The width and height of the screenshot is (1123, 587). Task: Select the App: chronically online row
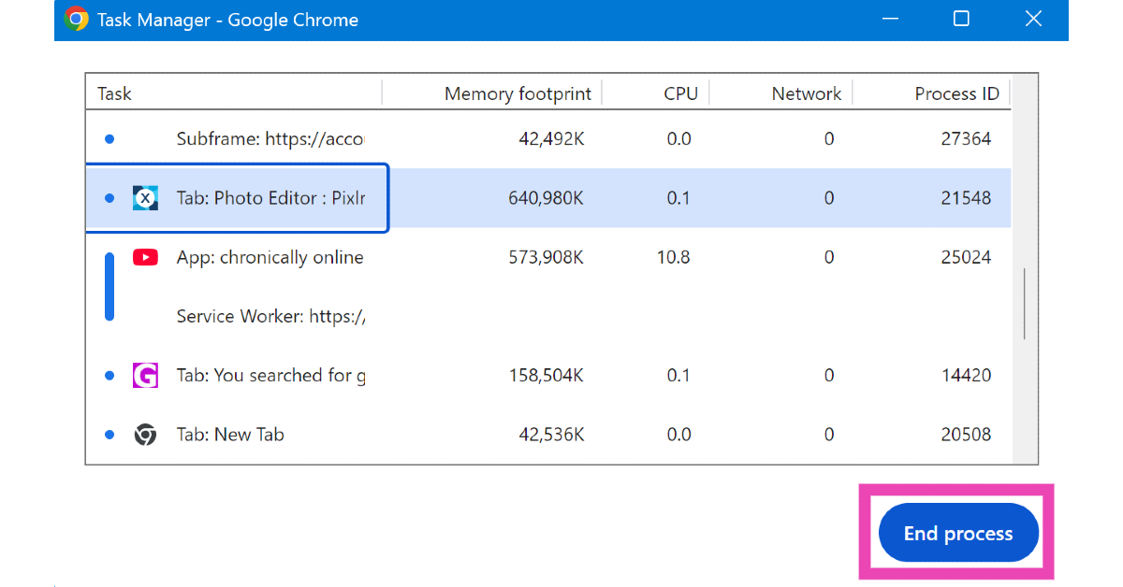tap(270, 257)
